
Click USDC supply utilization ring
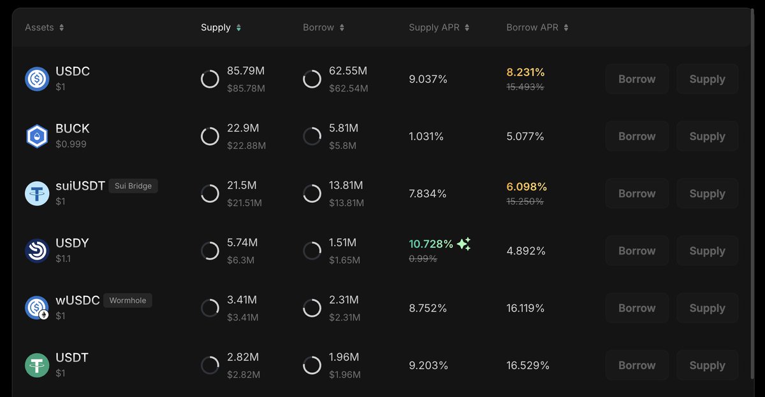(210, 79)
